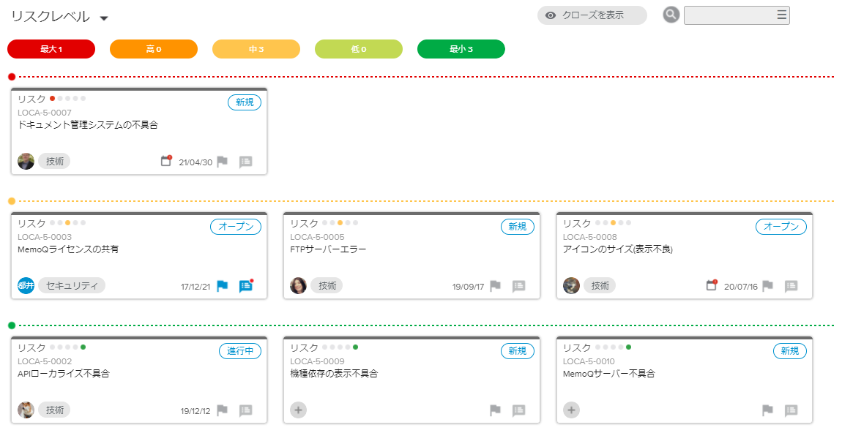Add assignee on MemoQサーバー不具合 card
This screenshot has height=433, width=842.
[571, 410]
